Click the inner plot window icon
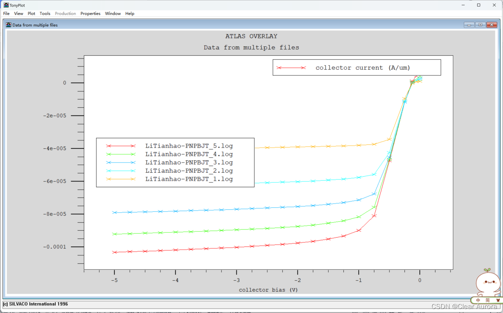This screenshot has width=503, height=313. [9, 25]
